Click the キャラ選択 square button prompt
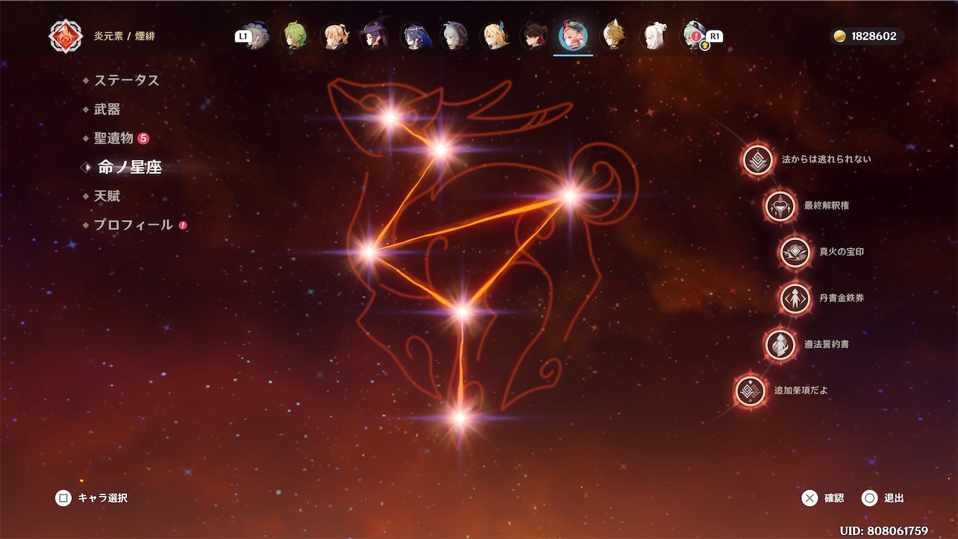This screenshot has width=958, height=539. [x=91, y=498]
